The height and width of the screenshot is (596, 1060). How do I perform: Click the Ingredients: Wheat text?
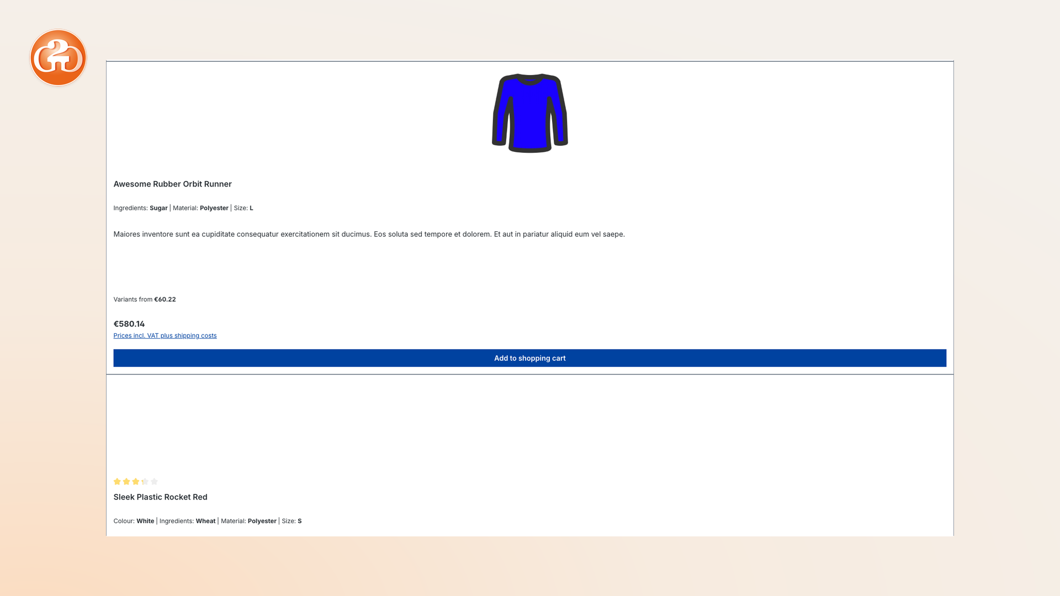(x=187, y=521)
